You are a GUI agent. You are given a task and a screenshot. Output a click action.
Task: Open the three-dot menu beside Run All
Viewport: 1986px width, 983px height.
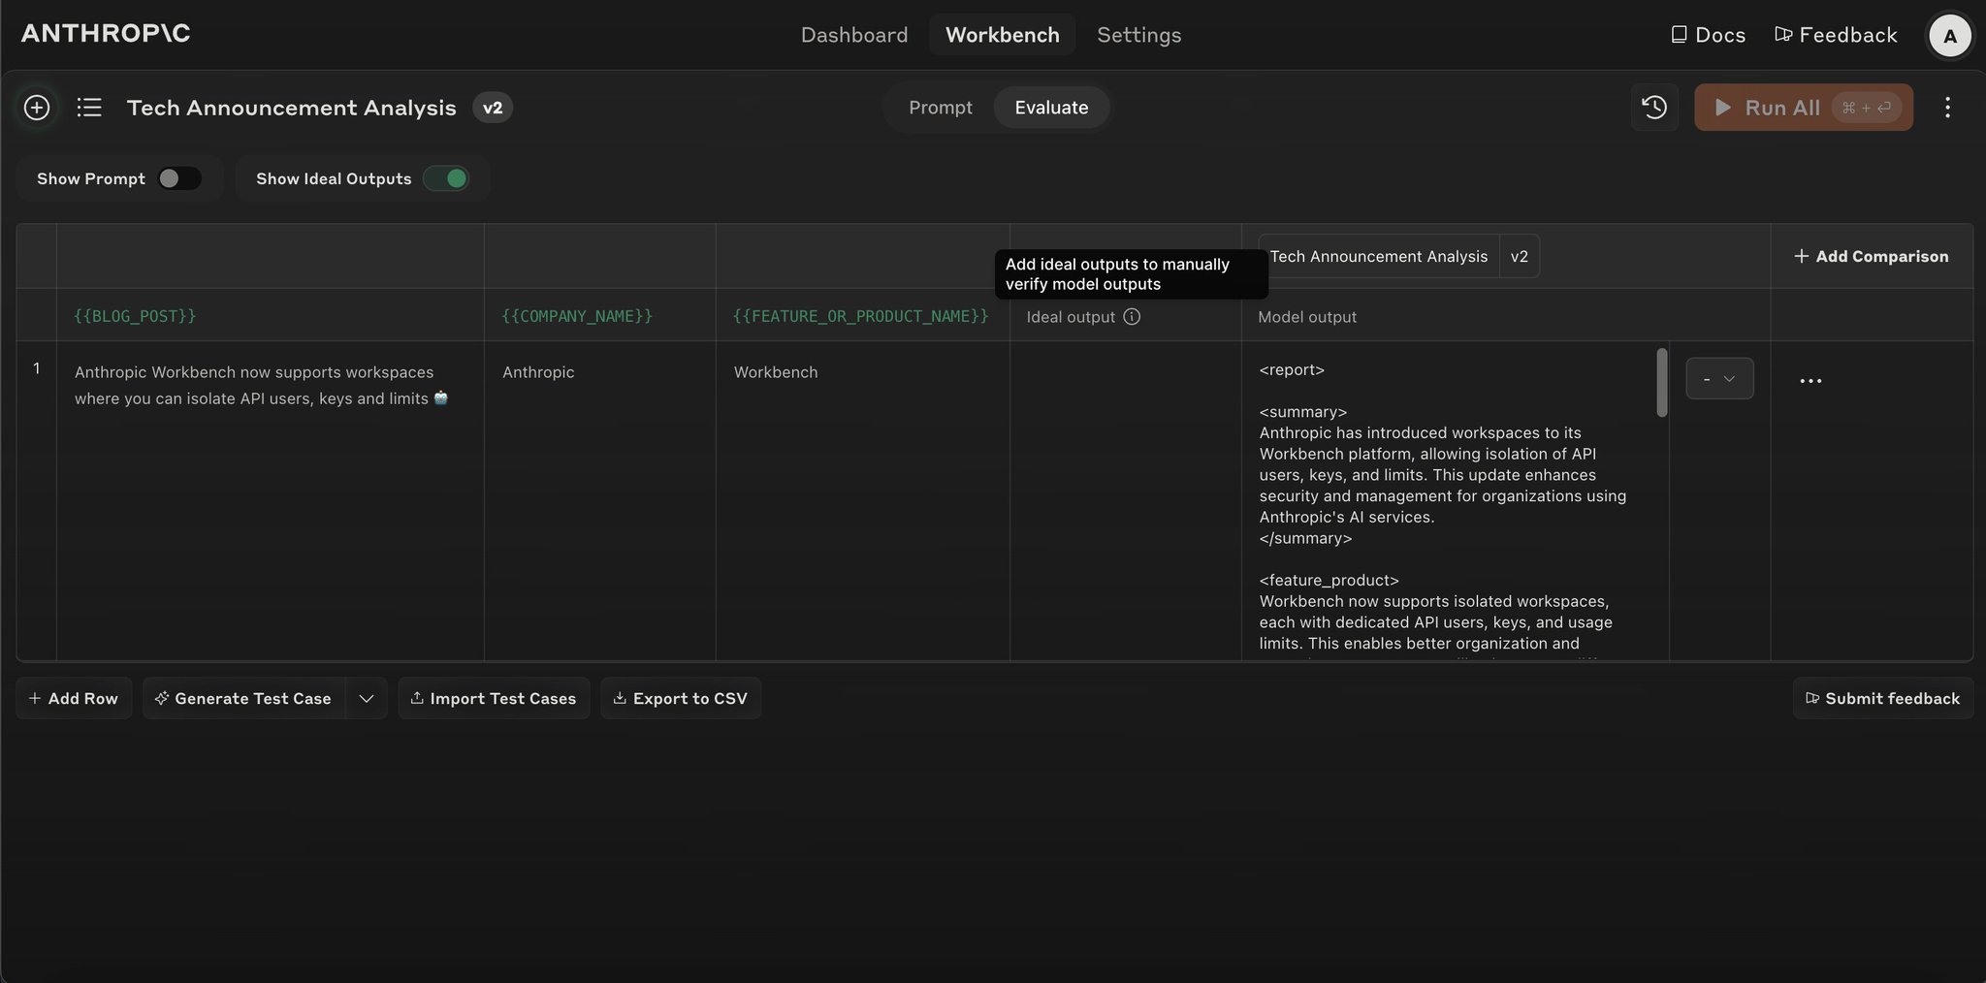pyautogui.click(x=1947, y=108)
